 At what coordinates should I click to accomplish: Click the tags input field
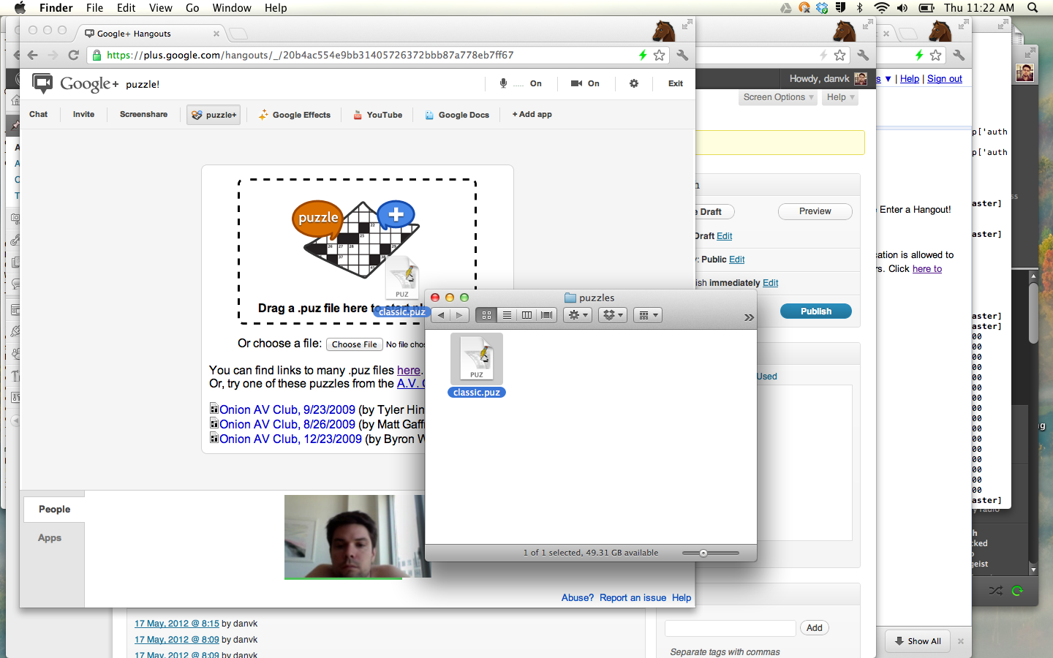pyautogui.click(x=730, y=628)
